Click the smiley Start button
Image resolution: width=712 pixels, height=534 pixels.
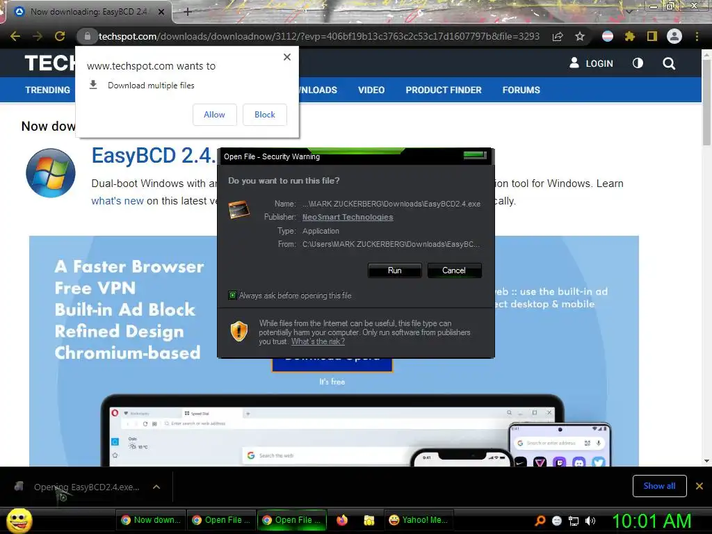pyautogui.click(x=19, y=520)
